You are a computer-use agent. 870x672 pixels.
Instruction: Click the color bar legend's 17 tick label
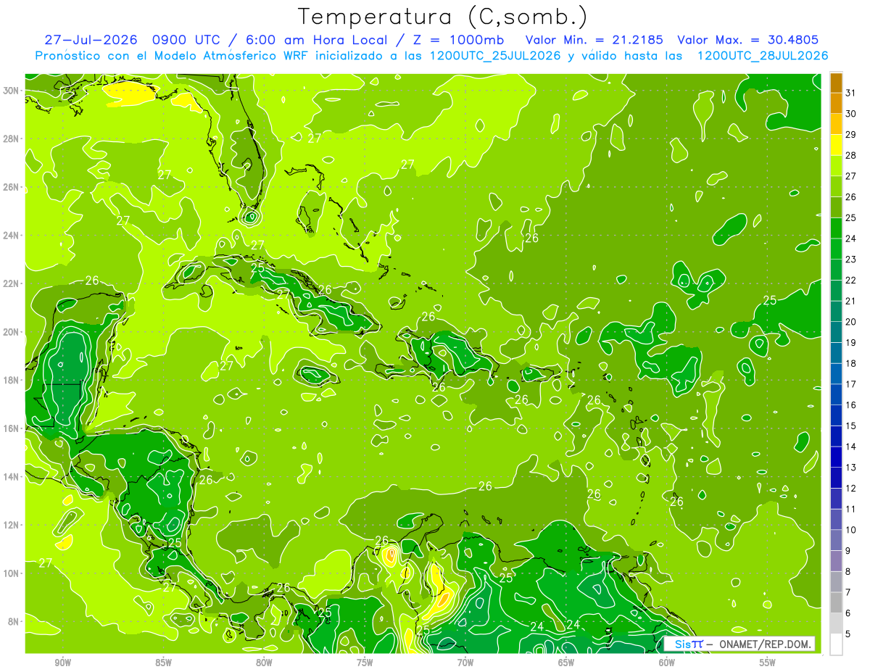click(x=850, y=384)
